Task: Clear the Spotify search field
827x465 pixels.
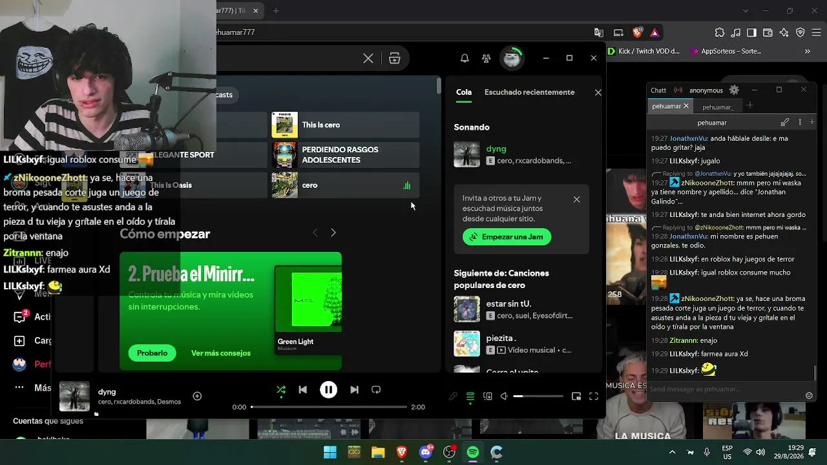Action: pos(368,59)
